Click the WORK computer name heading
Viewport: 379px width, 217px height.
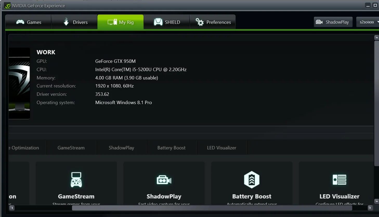(46, 52)
